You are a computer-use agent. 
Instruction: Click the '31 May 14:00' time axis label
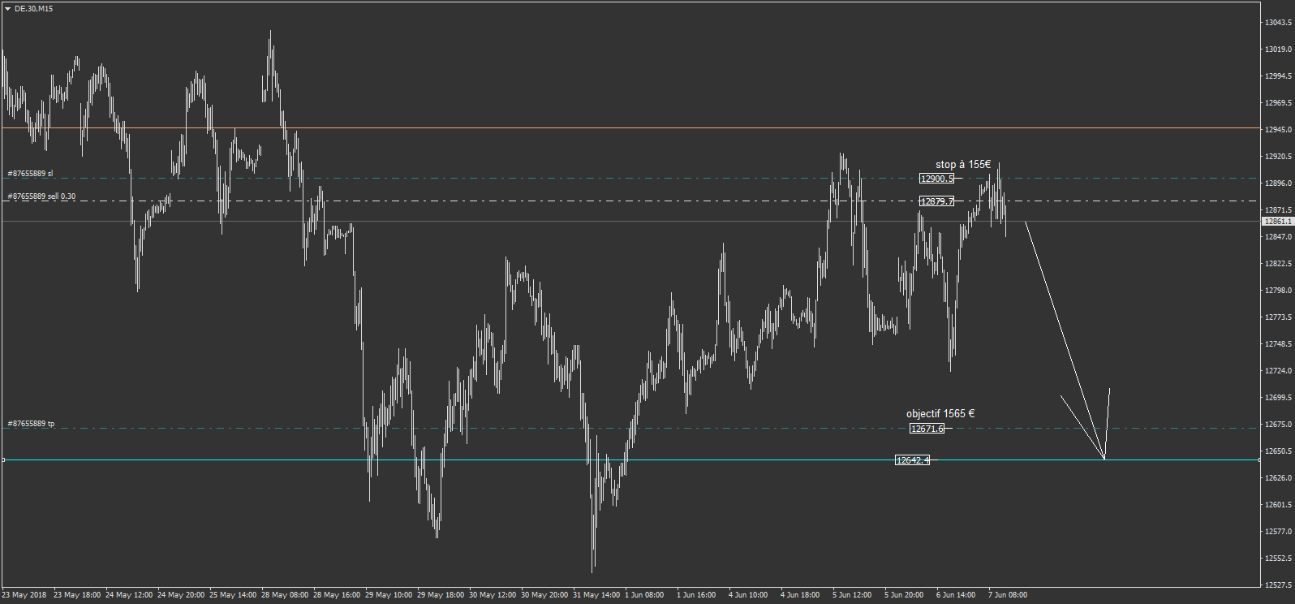[596, 595]
